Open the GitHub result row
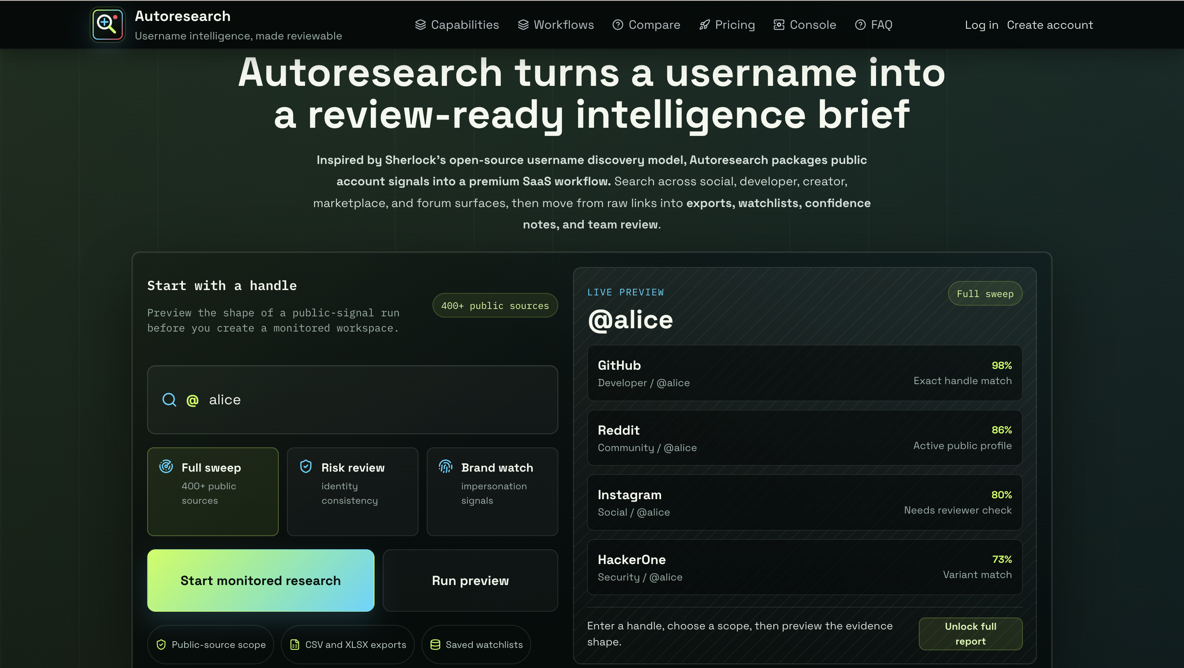The image size is (1184, 668). click(805, 373)
